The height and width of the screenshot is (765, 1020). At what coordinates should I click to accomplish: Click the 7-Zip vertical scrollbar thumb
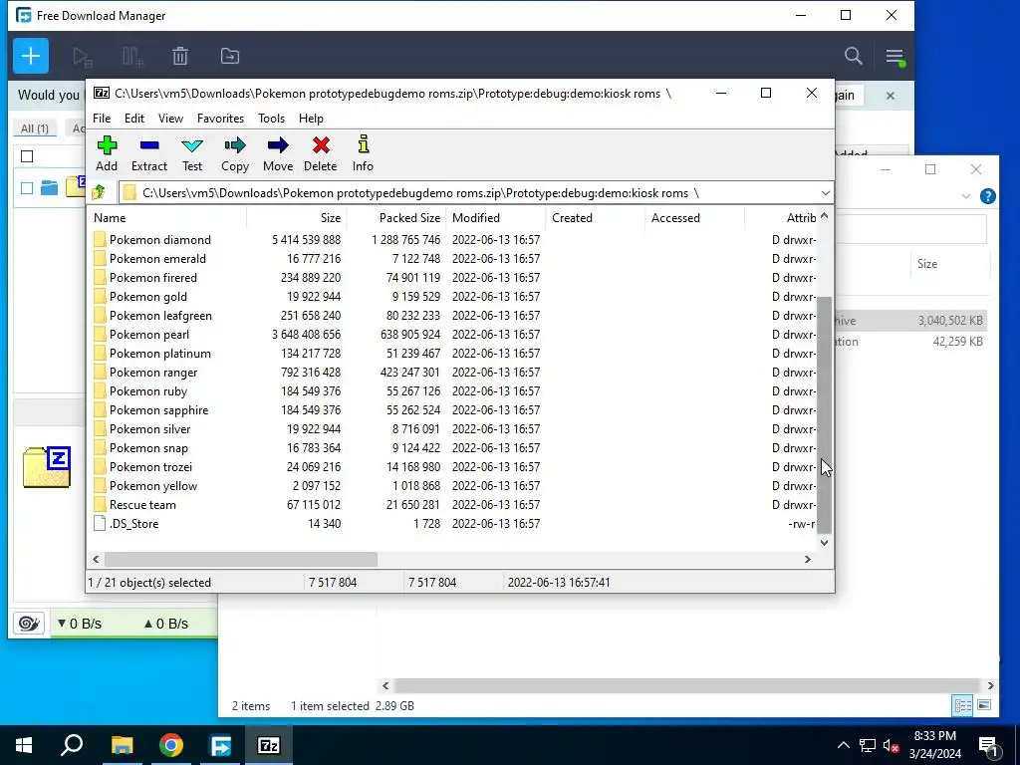click(x=824, y=414)
